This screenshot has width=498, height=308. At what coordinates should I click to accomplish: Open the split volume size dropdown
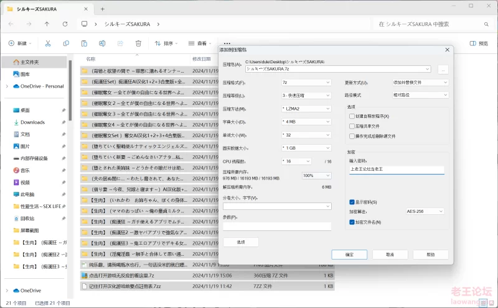(277, 206)
